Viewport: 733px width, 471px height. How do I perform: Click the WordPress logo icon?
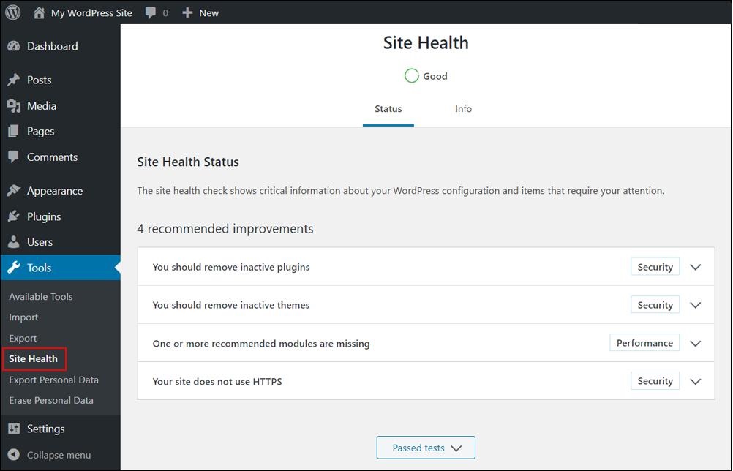click(x=13, y=12)
